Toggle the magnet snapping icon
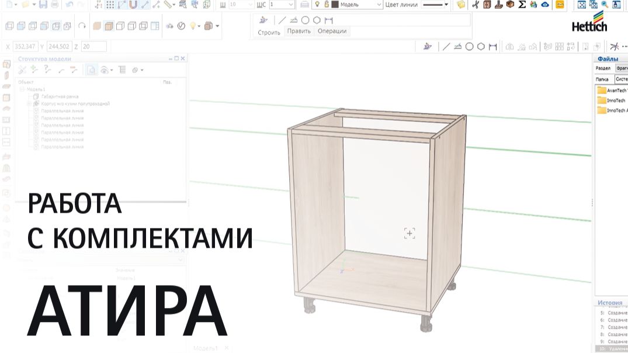Image resolution: width=628 pixels, height=353 pixels. pos(133,5)
